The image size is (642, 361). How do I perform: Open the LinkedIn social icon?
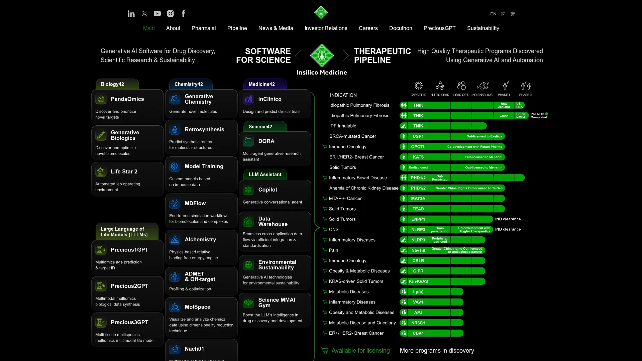pyautogui.click(x=131, y=14)
